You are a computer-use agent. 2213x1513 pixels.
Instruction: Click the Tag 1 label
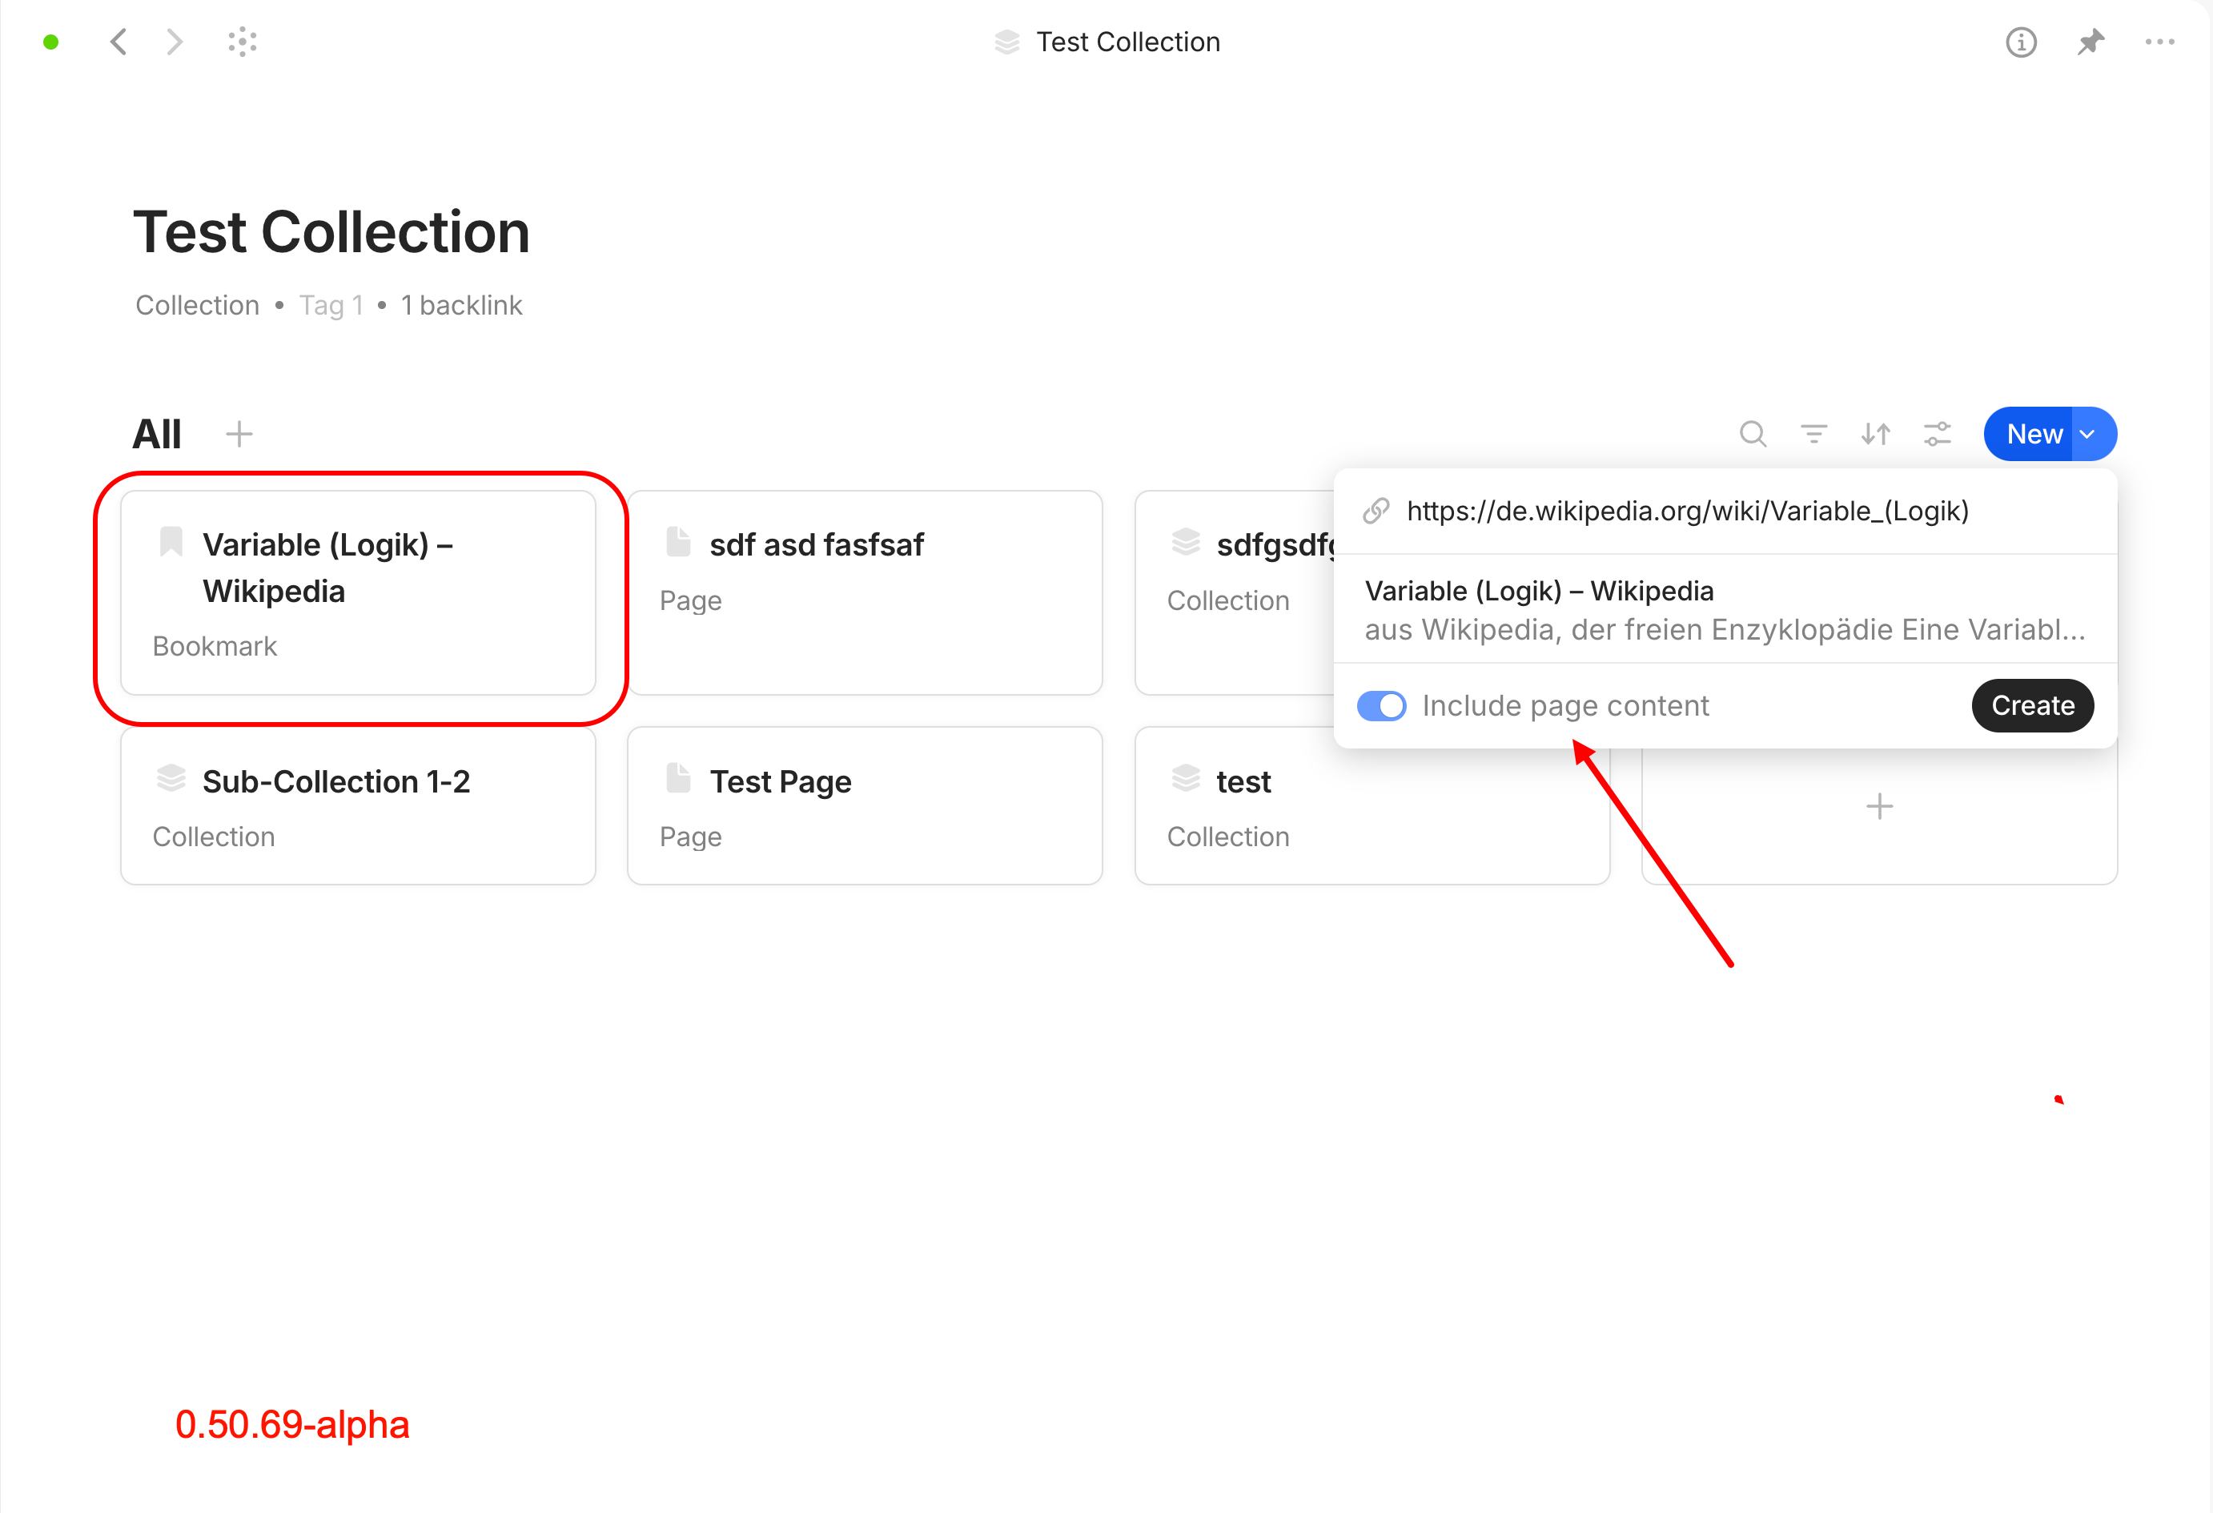(331, 306)
